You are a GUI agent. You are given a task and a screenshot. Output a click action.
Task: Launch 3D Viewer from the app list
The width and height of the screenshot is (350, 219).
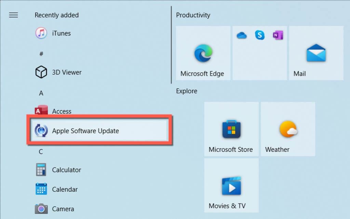tap(67, 72)
